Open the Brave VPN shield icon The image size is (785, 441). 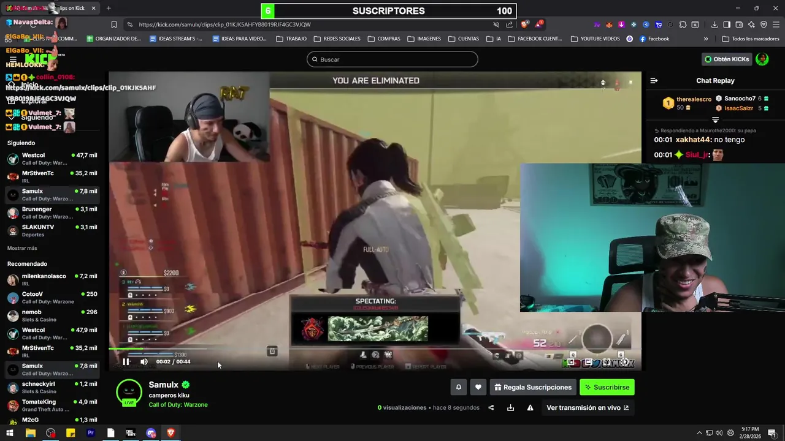coord(764,24)
